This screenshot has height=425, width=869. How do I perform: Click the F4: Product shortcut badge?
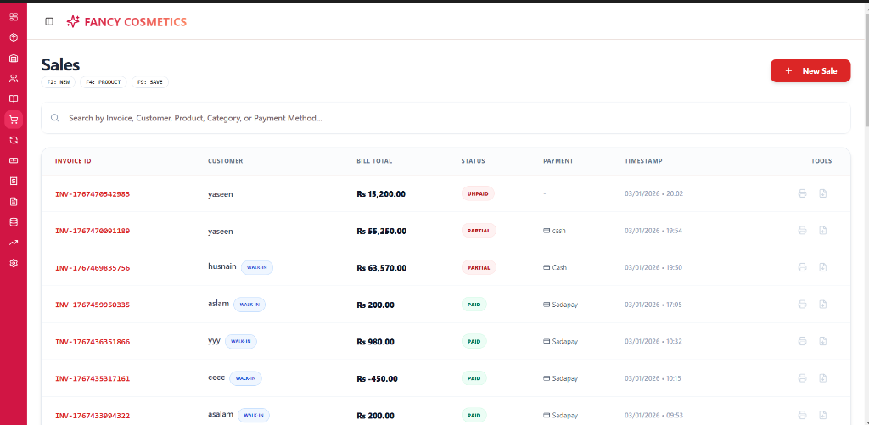tap(103, 82)
